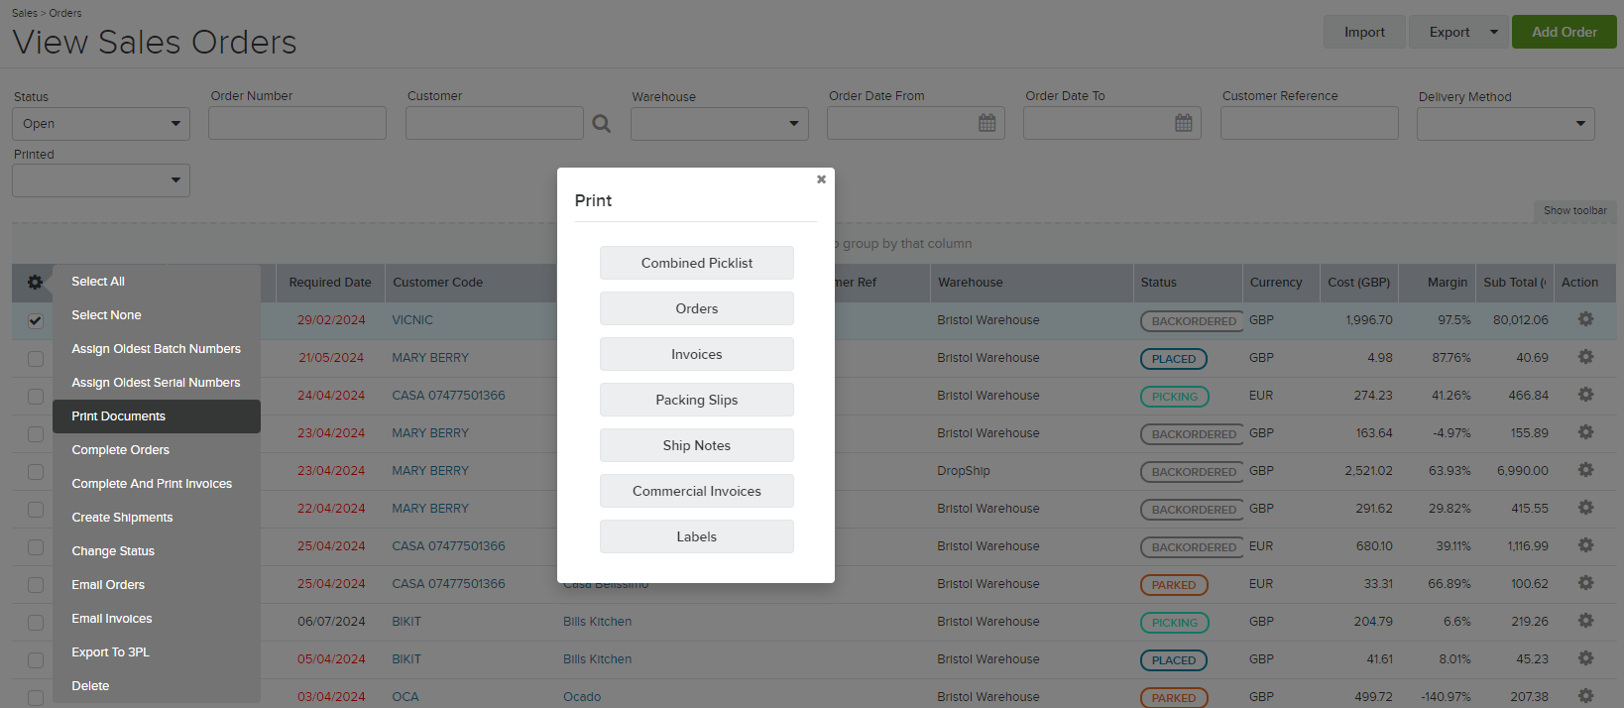Click Print Documents menu entry
The height and width of the screenshot is (708, 1624).
pyautogui.click(x=157, y=416)
